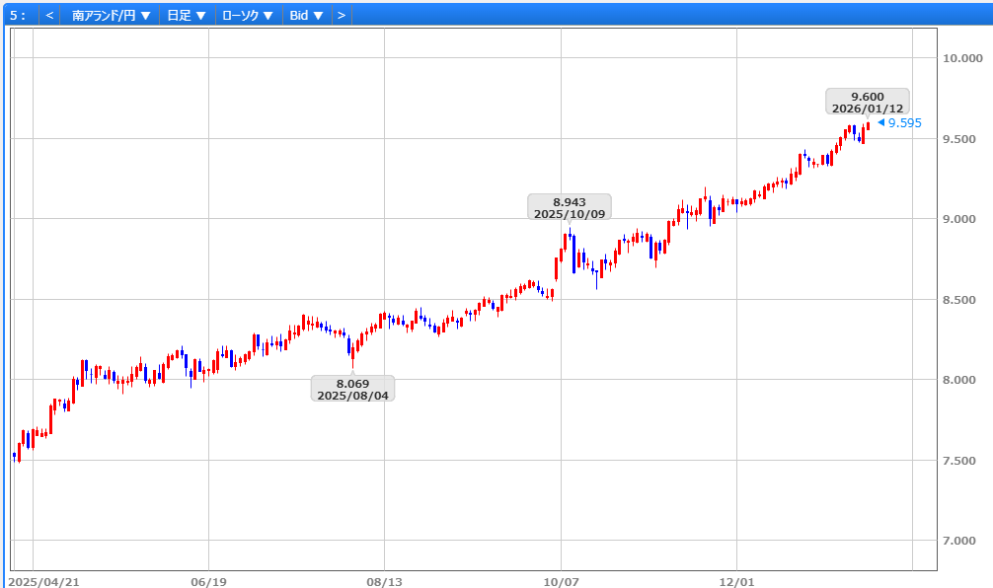
Task: Click the 06/19 date axis label
Action: (x=208, y=582)
